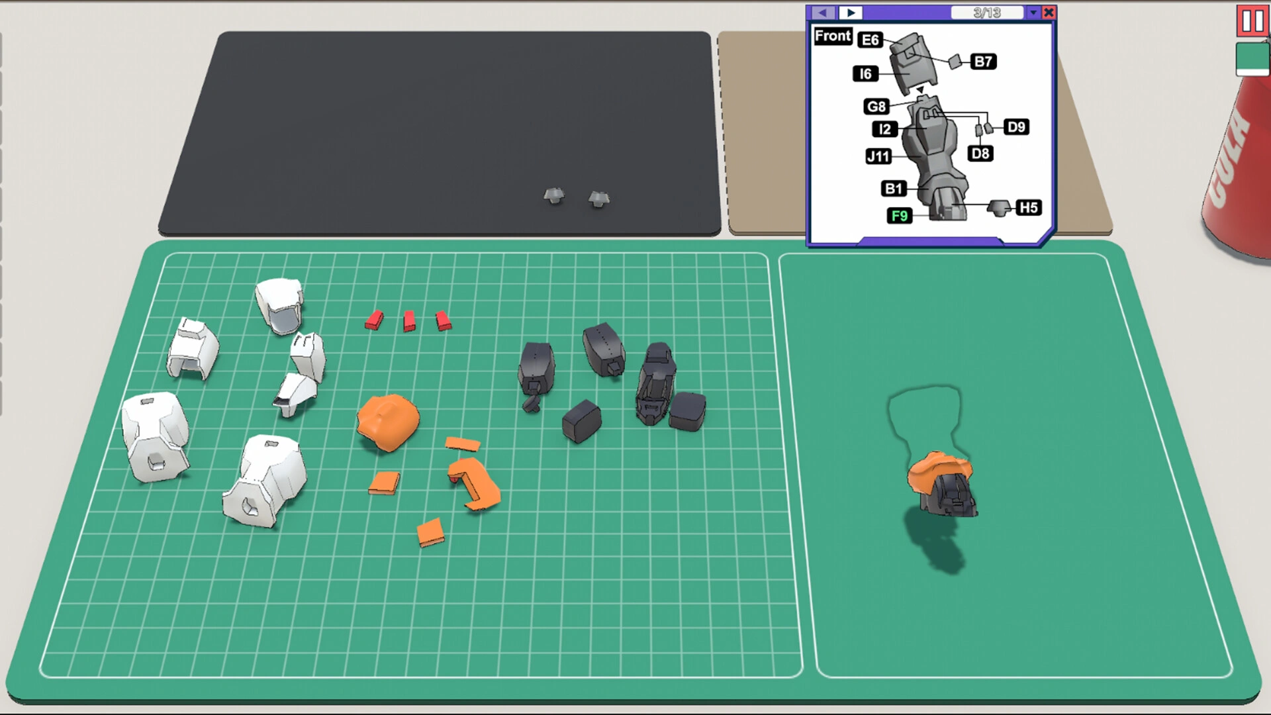Advance to the next instruction step
This screenshot has height=715, width=1271.
851,12
